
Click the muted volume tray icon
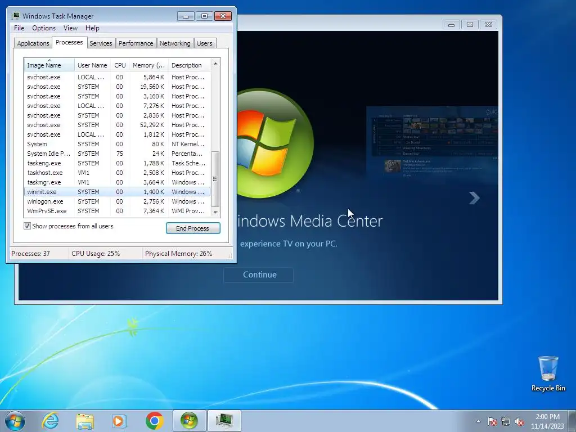tap(519, 422)
